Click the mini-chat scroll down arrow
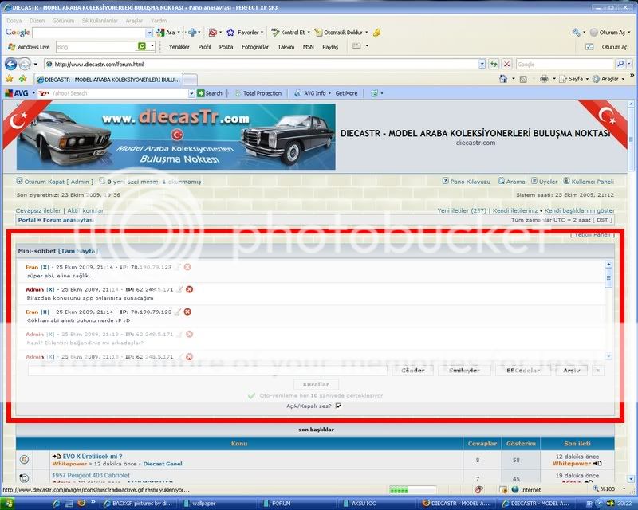This screenshot has width=638, height=510. 608,356
